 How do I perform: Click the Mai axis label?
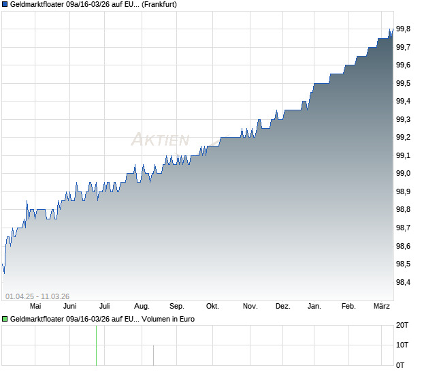click(35, 306)
